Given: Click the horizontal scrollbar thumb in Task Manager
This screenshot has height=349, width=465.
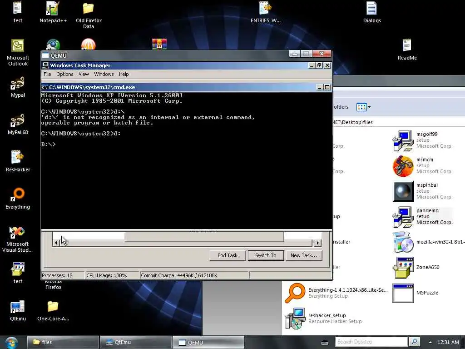Looking at the screenshot, I should tap(186, 243).
